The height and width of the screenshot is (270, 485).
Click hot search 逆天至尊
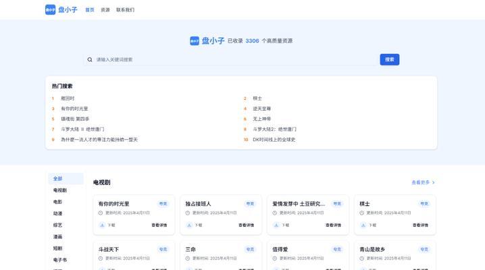click(x=261, y=109)
